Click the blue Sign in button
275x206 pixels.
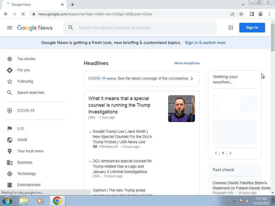(x=252, y=28)
